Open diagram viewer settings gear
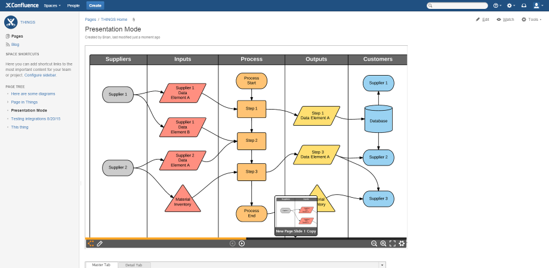This screenshot has height=268, width=549. (x=402, y=243)
